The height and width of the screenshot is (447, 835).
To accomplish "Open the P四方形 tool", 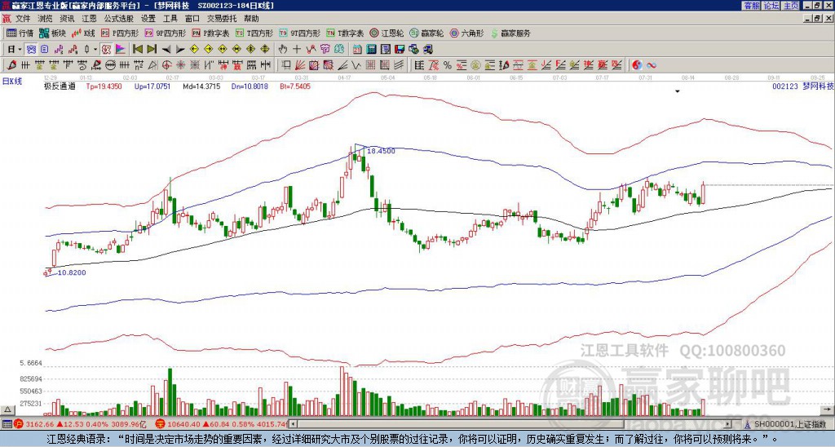I will pyautogui.click(x=120, y=33).
